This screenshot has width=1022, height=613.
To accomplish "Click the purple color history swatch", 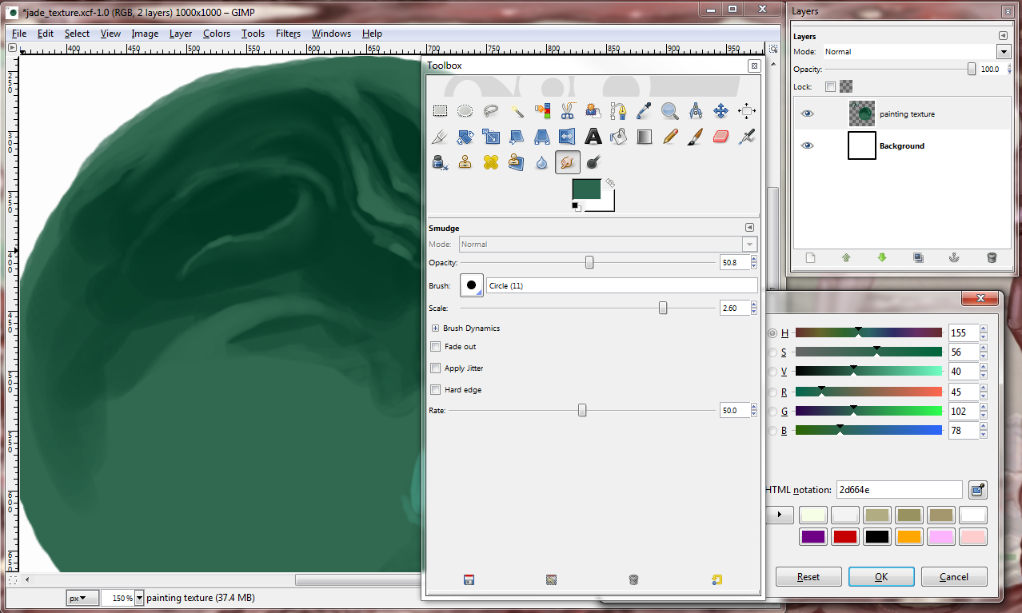I will pos(812,536).
